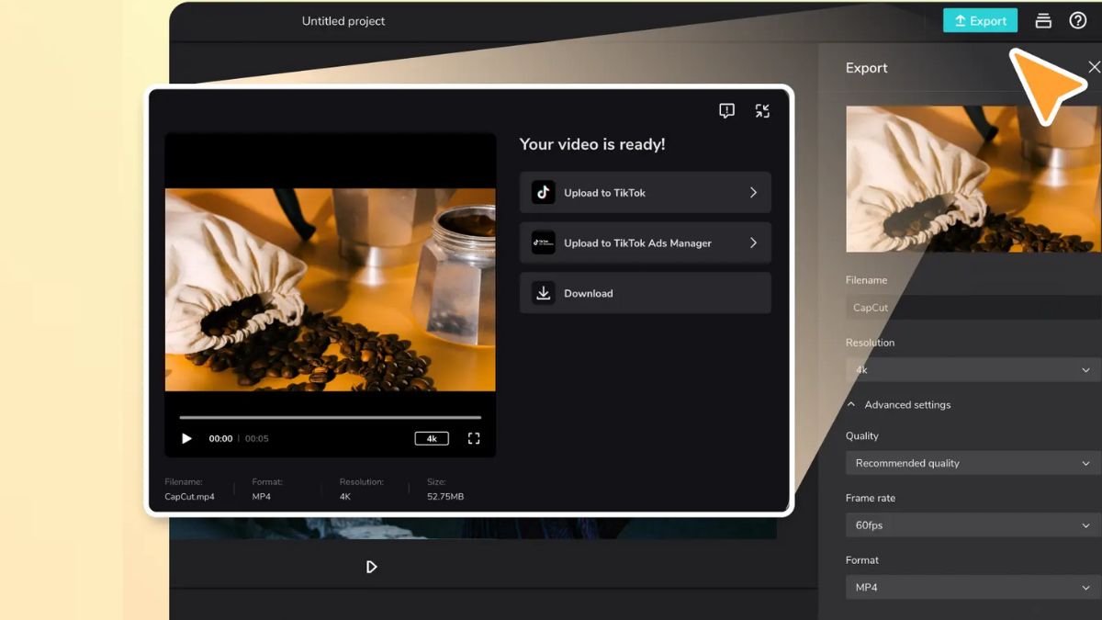Click the download arrow icon

pyautogui.click(x=544, y=293)
